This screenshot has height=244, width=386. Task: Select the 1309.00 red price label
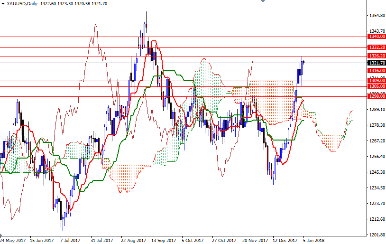click(377, 81)
